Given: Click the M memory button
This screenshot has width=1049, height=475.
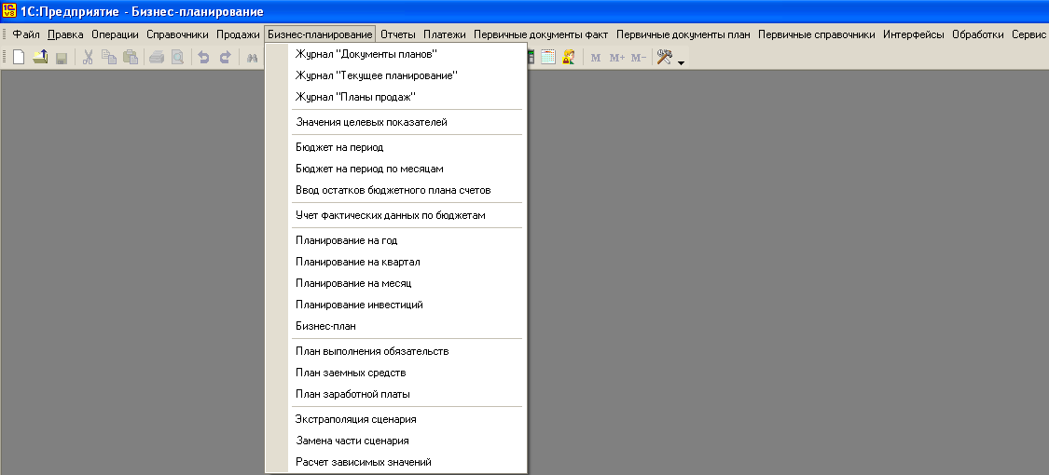Looking at the screenshot, I should pyautogui.click(x=596, y=58).
